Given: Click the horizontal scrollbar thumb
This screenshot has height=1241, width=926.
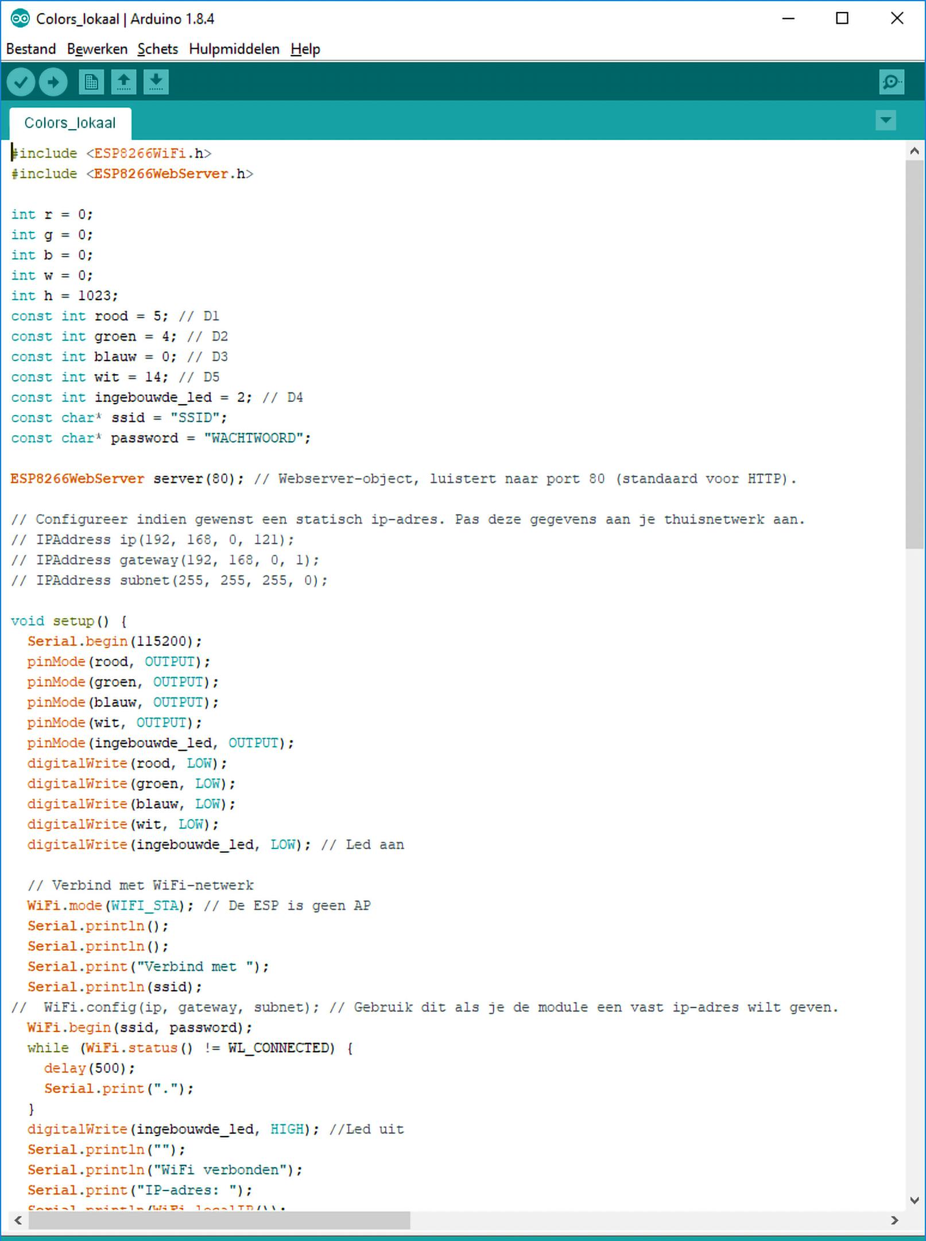Looking at the screenshot, I should [x=219, y=1220].
